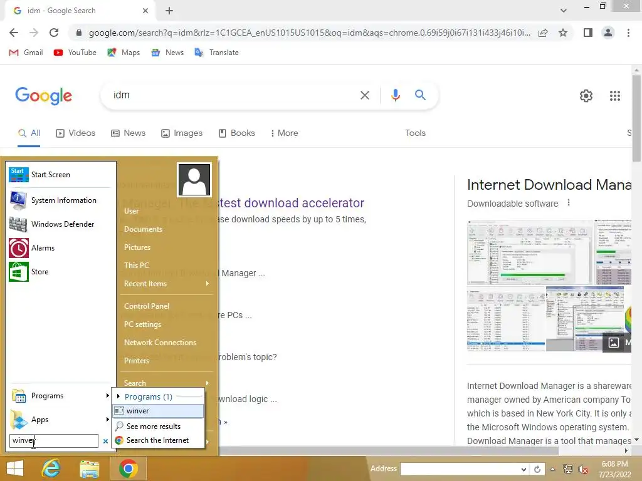Click the taskbar address refresh icon
Screen dimensions: 642x481
point(537,469)
